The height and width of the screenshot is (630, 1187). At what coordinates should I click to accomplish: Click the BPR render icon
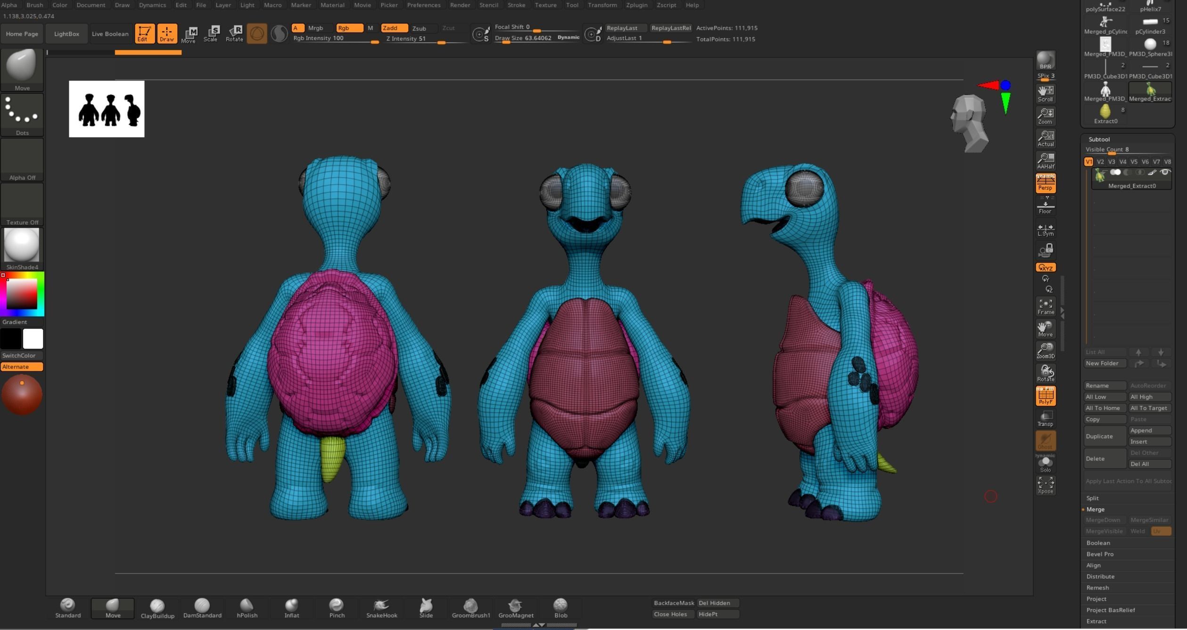tap(1045, 60)
